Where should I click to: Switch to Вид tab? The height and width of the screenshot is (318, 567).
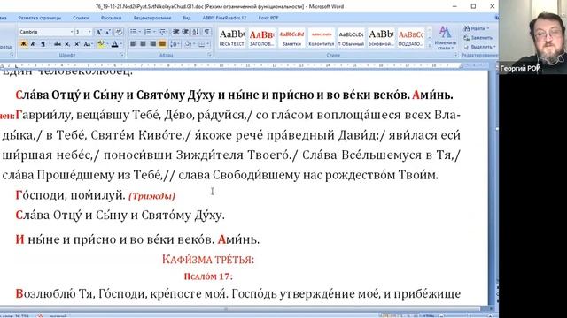[187, 18]
